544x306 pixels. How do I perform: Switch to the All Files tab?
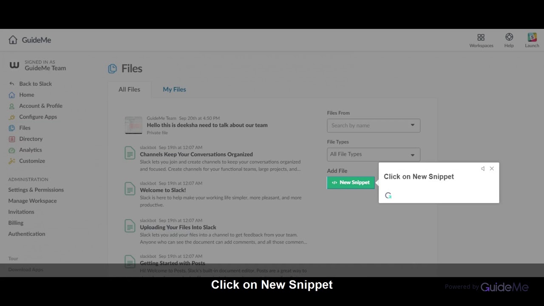click(x=129, y=89)
